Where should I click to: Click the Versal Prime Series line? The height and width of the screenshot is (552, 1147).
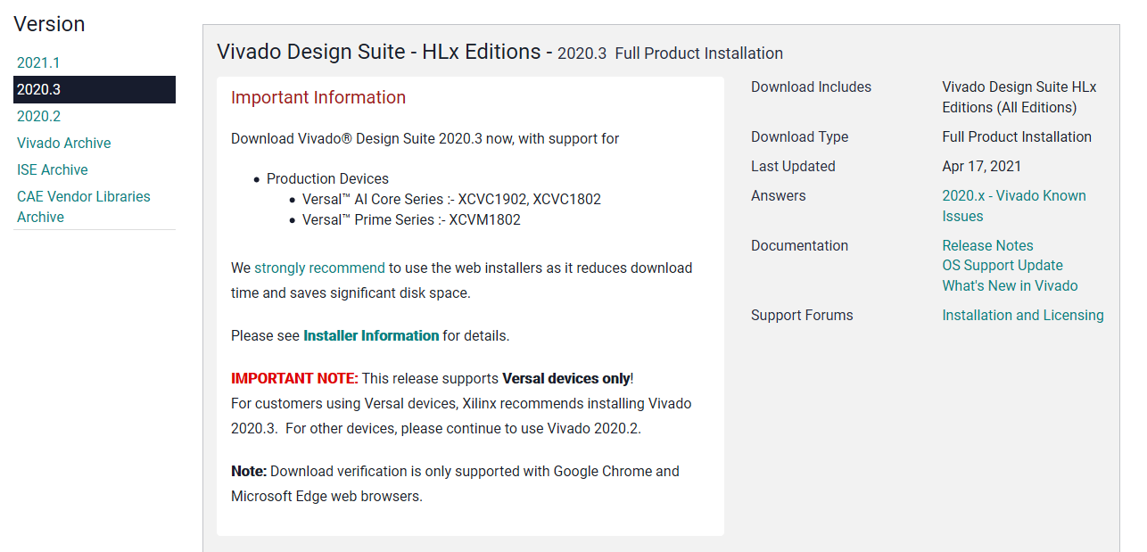[411, 219]
